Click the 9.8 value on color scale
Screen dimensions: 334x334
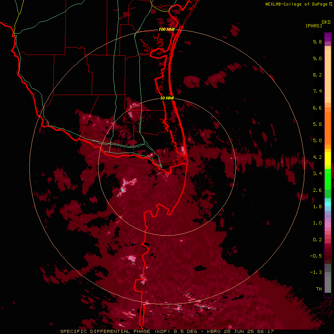tap(317, 42)
